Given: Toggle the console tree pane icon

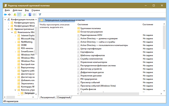Looking at the screenshot, I should coord(19,15).
